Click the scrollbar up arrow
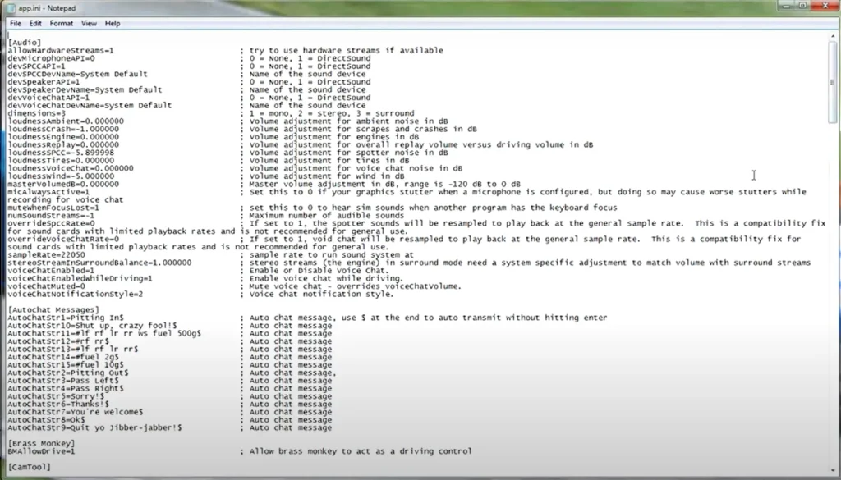Viewport: 841px width, 480px height. tap(833, 36)
